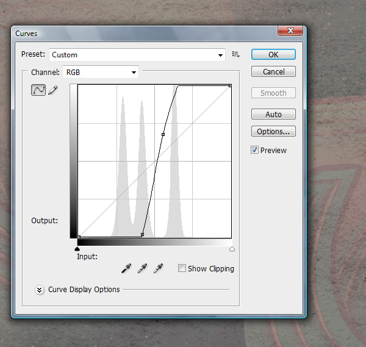
Task: Expand Curve Display Options
Action: 40,290
